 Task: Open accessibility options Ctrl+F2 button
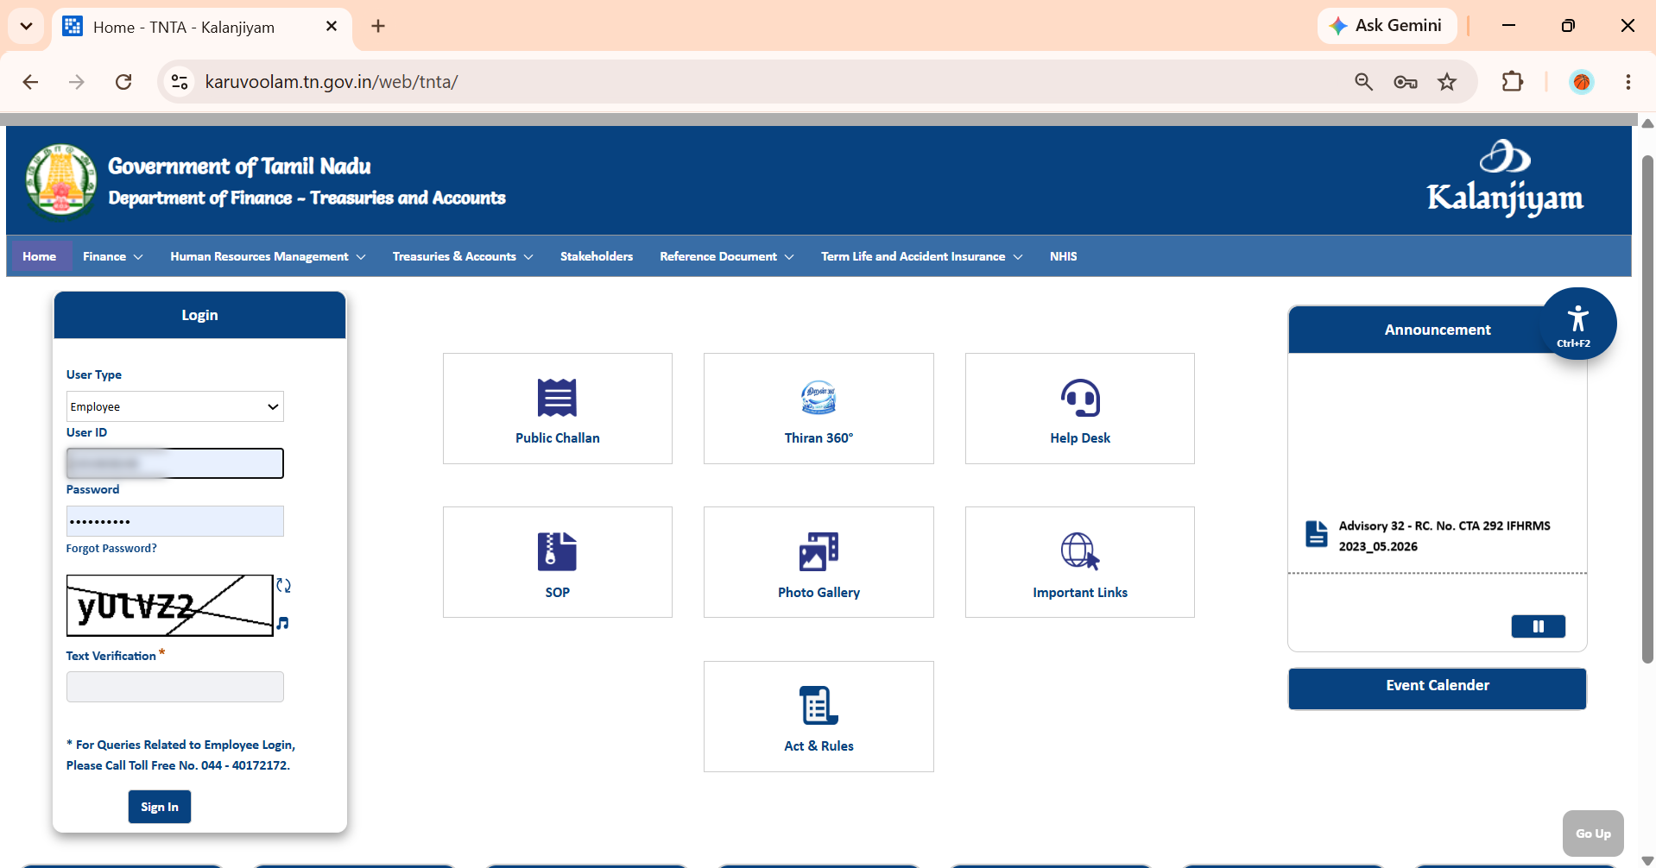pos(1578,324)
